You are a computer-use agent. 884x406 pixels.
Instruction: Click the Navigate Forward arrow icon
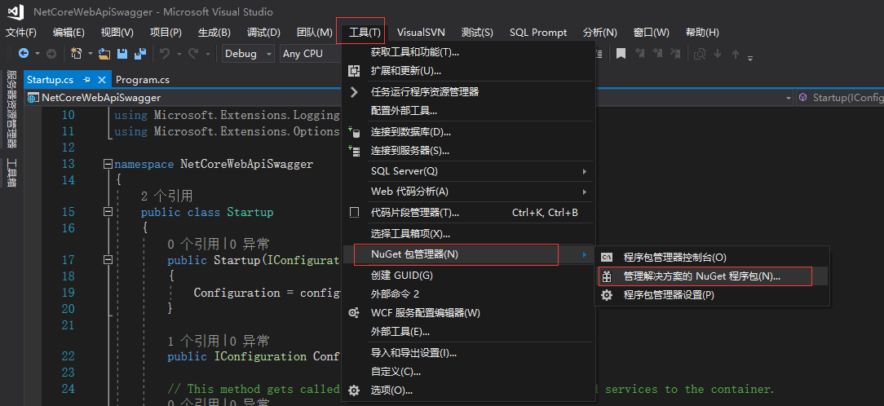pos(51,54)
